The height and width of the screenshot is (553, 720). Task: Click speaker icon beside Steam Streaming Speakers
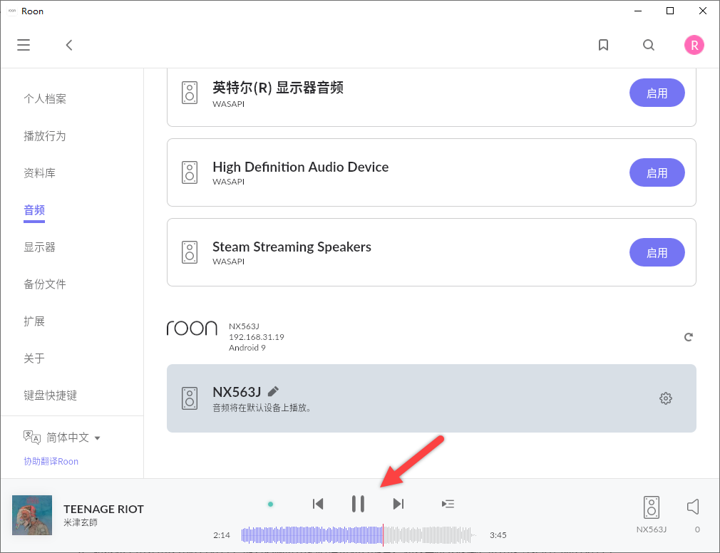[x=190, y=252]
